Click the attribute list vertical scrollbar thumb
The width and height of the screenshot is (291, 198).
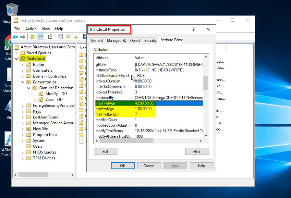206,83
